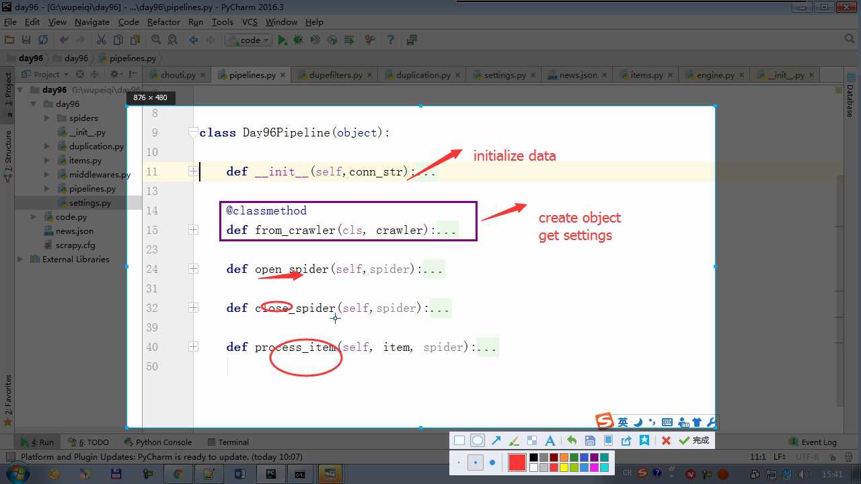Collapse the Day96Pipeline class fold marker

tap(193, 132)
